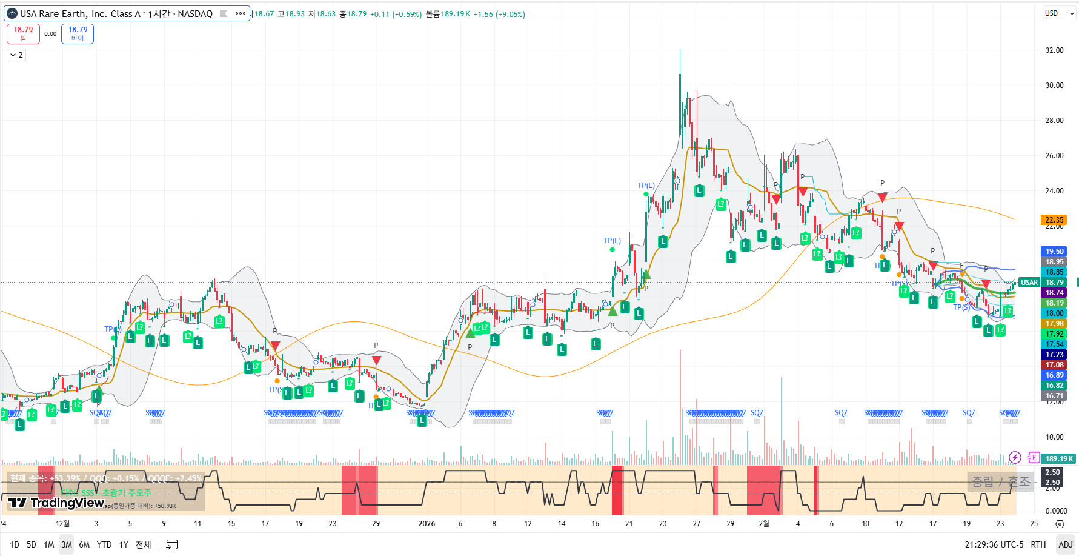
Task: Click the purple lightning bolt icon
Action: 1015,458
